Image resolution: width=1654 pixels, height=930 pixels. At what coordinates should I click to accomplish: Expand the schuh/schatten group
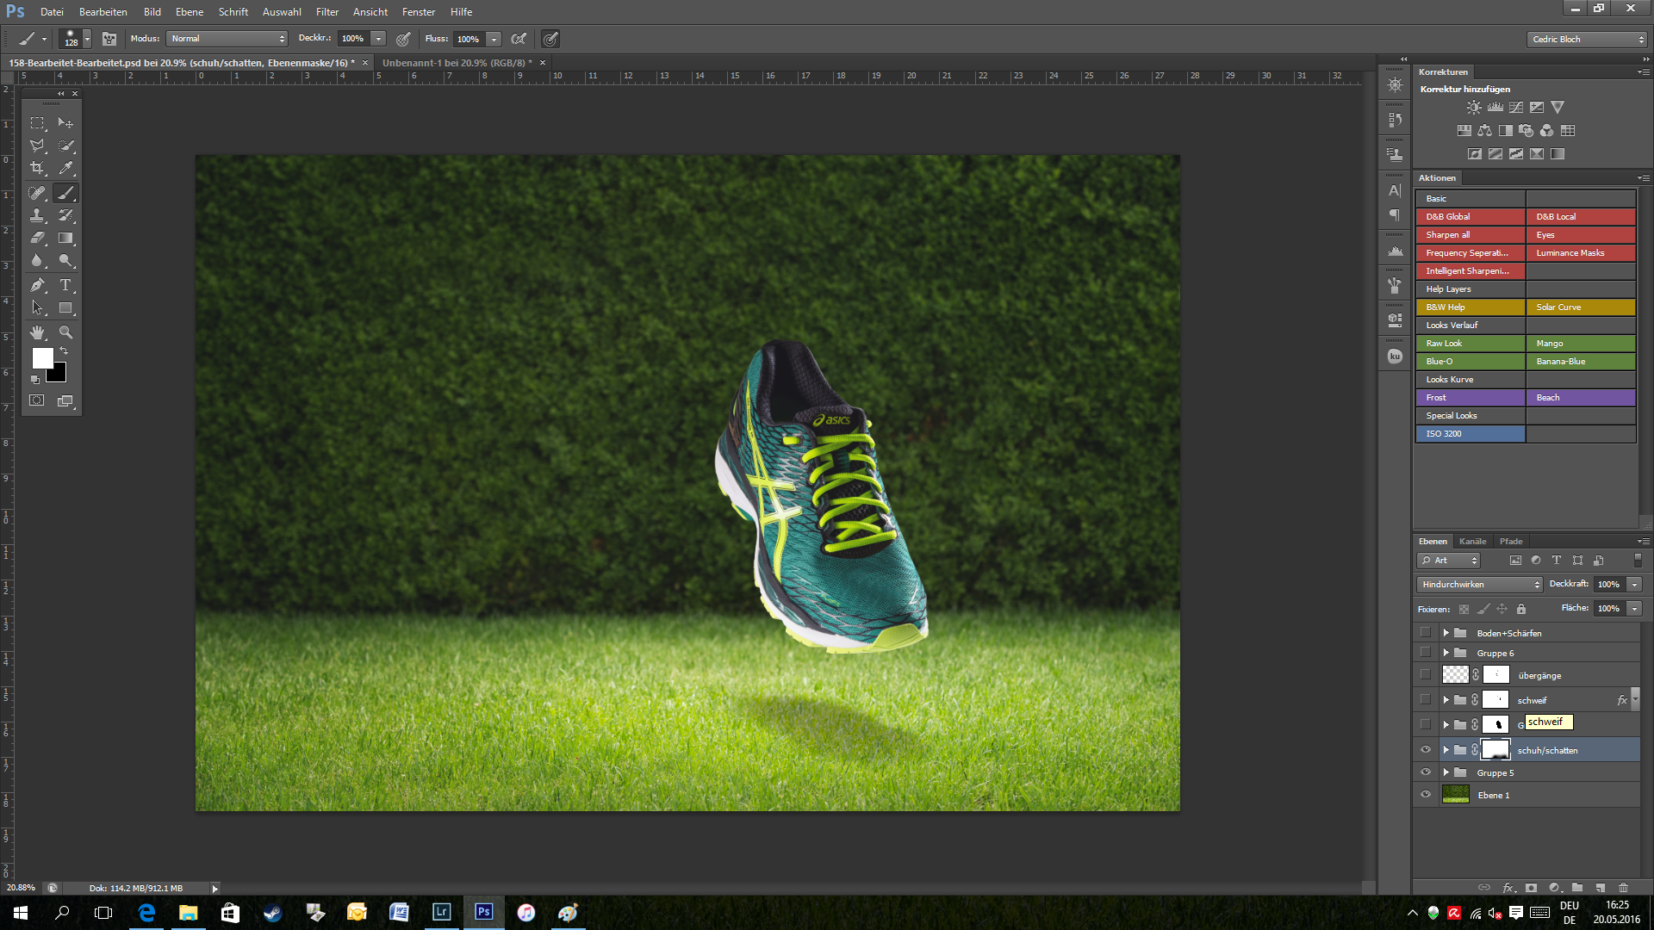pos(1446,750)
